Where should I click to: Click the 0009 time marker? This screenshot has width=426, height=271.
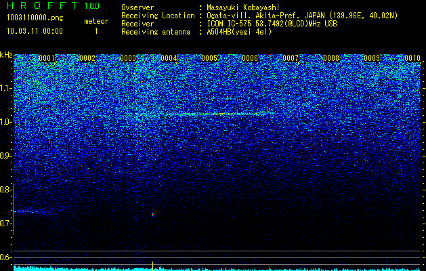coord(372,58)
